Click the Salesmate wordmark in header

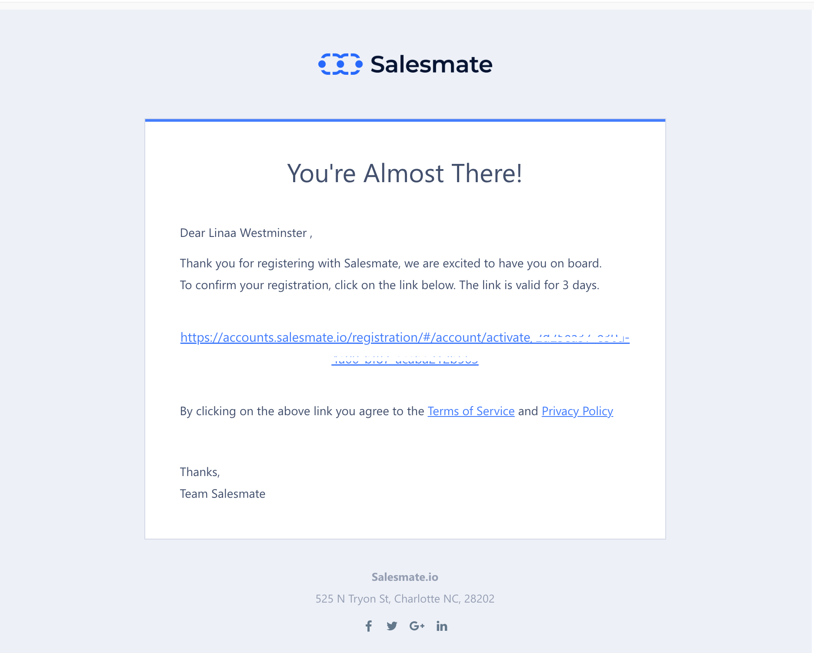point(431,64)
